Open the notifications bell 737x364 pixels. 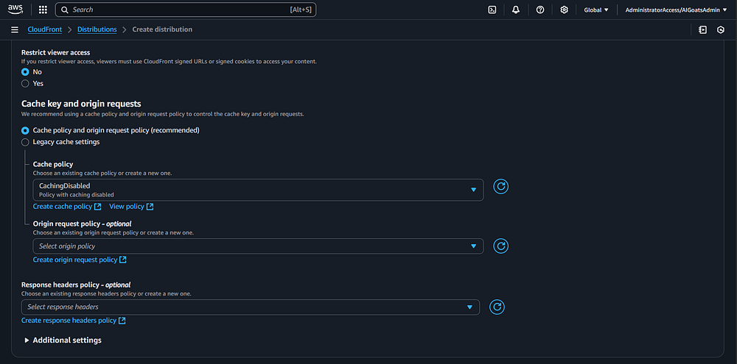pyautogui.click(x=516, y=10)
